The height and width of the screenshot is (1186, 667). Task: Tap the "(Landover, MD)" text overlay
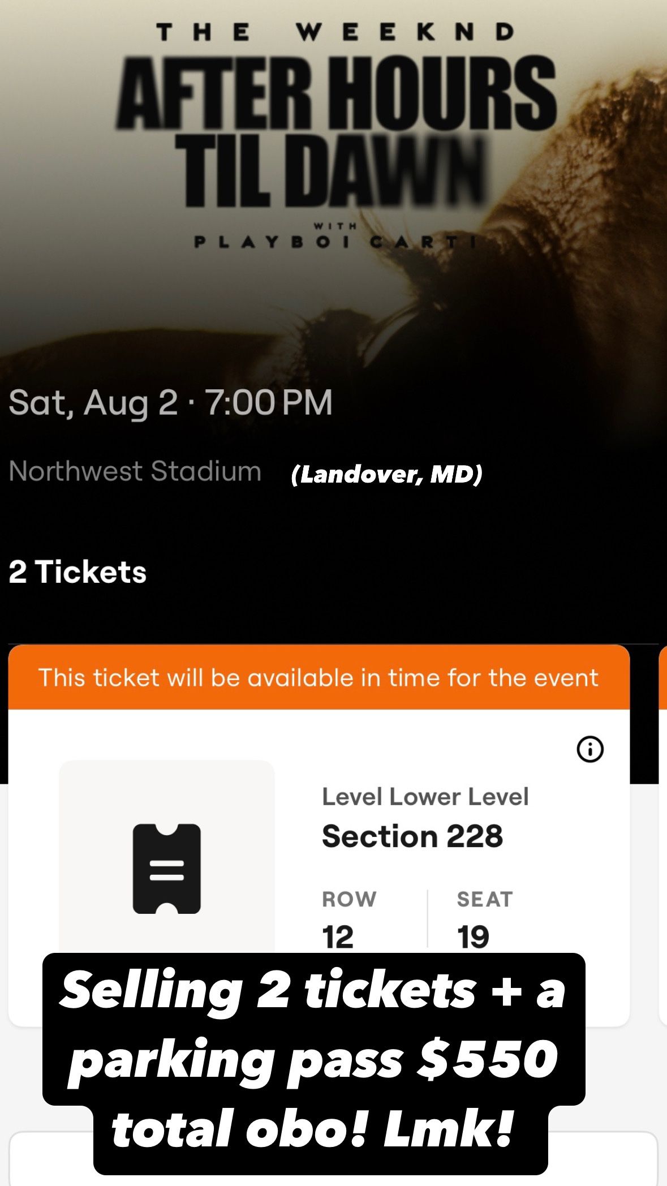click(386, 474)
